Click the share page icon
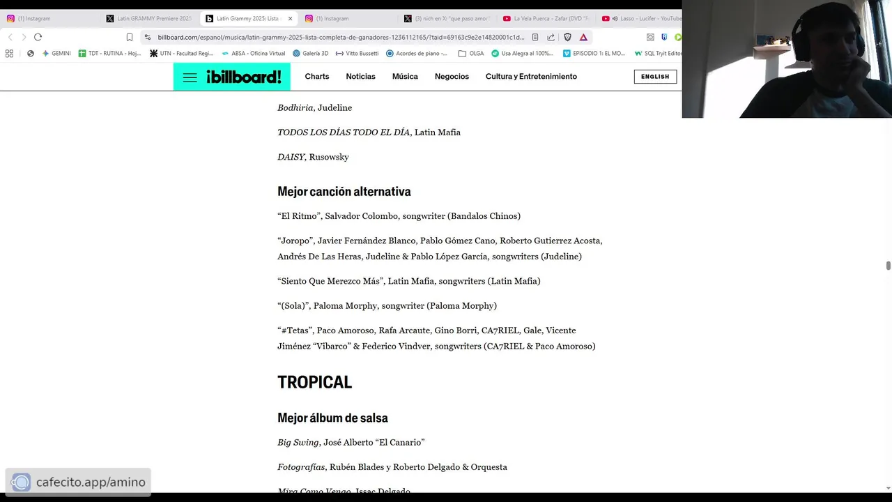Viewport: 892px width, 502px height. [x=551, y=37]
